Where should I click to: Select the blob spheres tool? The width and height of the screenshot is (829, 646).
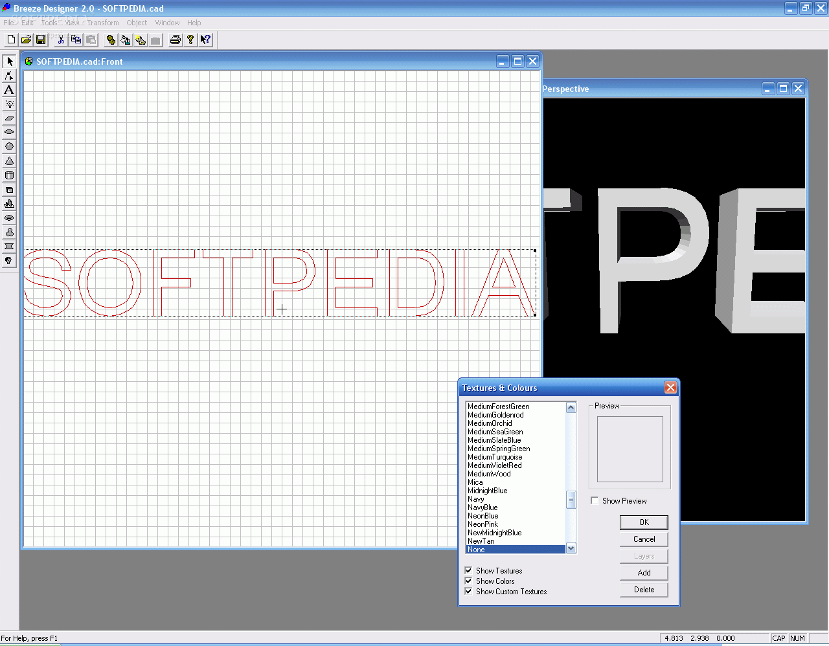tap(9, 232)
